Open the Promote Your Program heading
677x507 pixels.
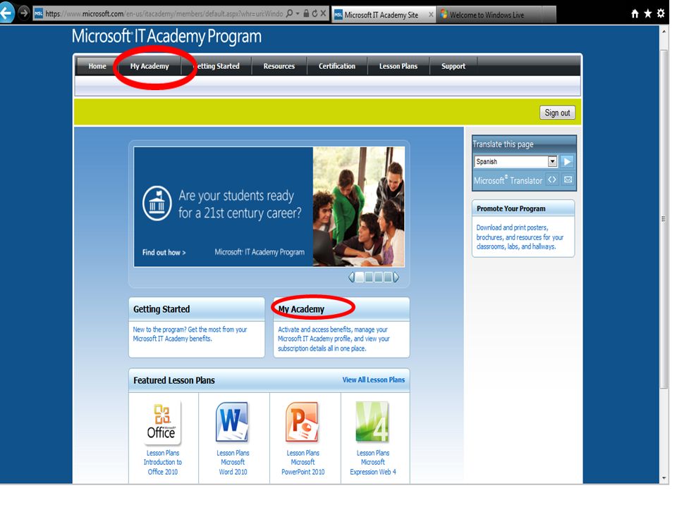[x=511, y=208]
